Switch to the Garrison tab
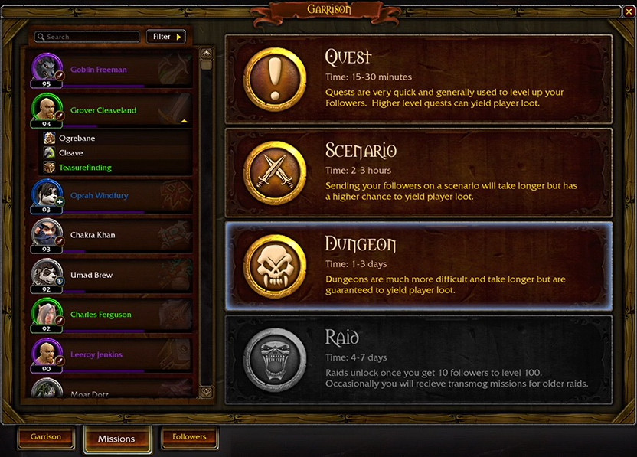 coord(46,437)
